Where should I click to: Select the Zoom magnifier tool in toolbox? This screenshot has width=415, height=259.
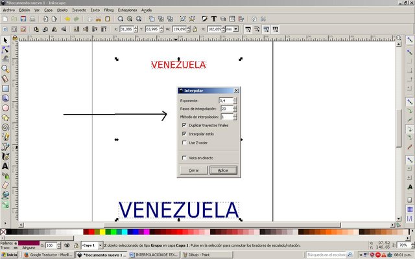[x=5, y=69]
